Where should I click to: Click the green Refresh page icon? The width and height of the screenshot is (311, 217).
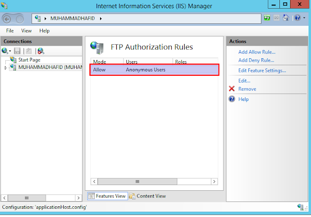point(267,17)
